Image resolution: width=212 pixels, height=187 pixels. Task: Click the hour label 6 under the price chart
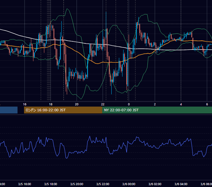pyautogui.click(x=207, y=104)
